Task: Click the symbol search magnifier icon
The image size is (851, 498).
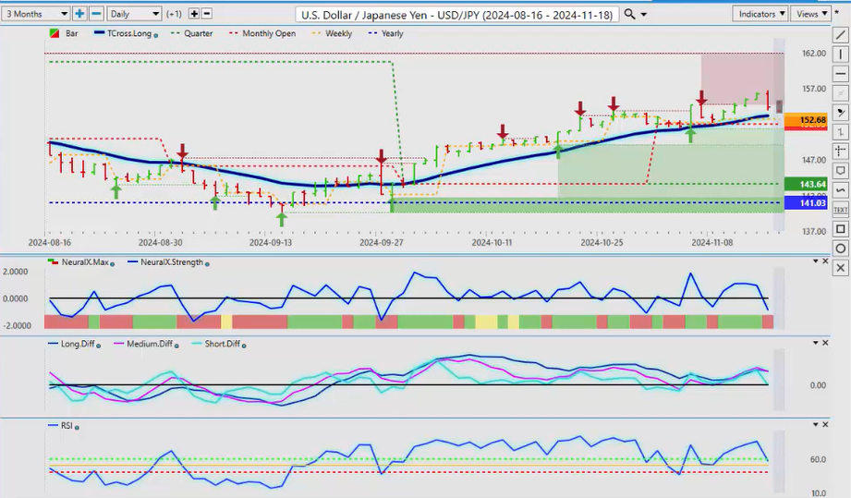Action: pos(629,14)
